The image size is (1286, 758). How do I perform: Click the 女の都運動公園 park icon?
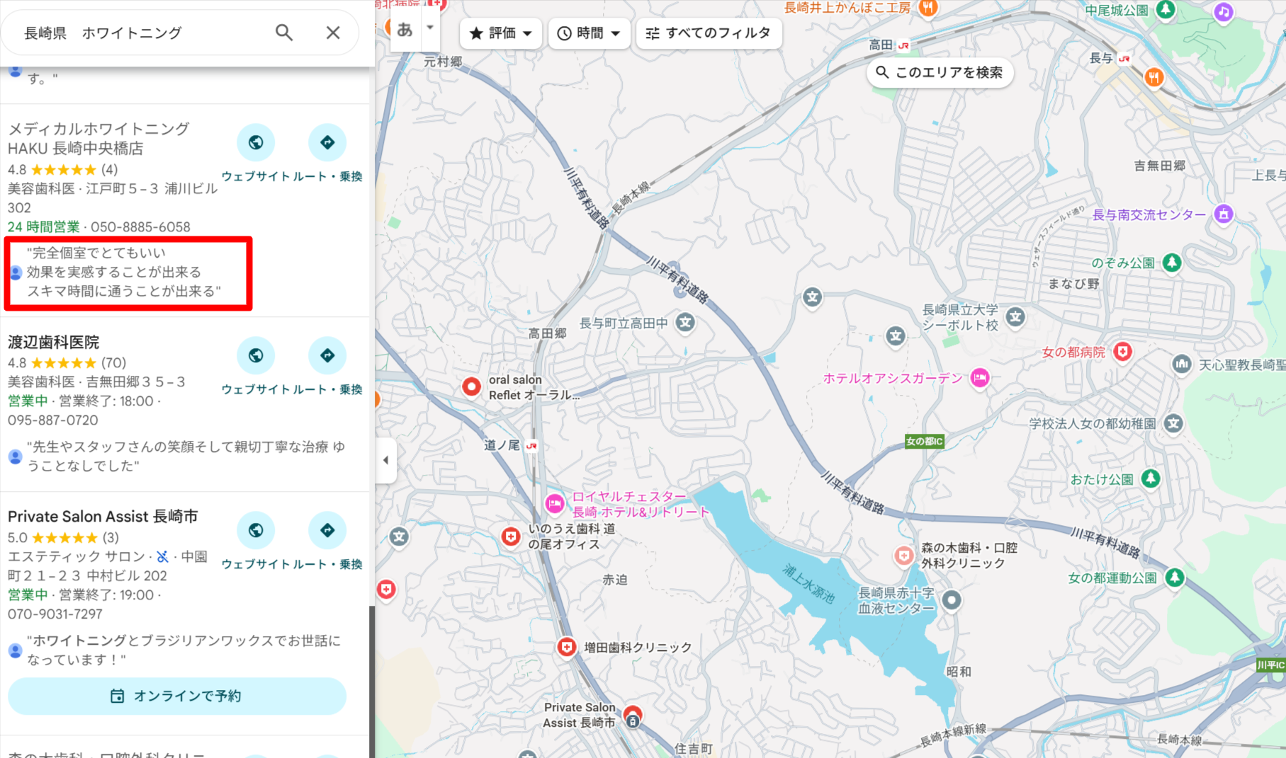coord(1175,578)
